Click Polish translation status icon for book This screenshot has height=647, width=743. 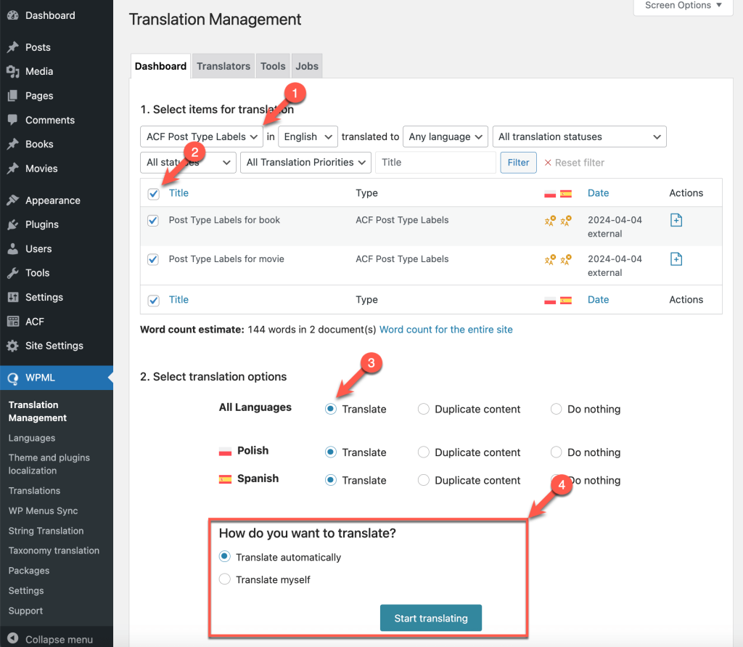(x=550, y=221)
